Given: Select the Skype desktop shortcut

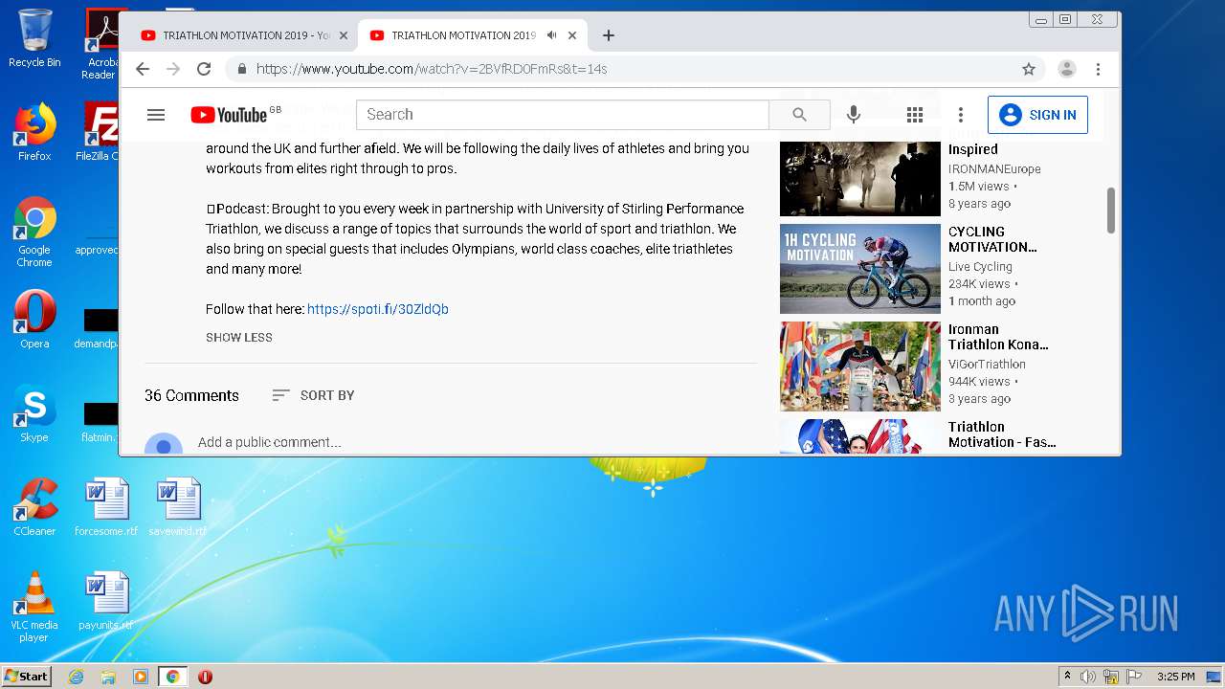Looking at the screenshot, I should tap(34, 413).
